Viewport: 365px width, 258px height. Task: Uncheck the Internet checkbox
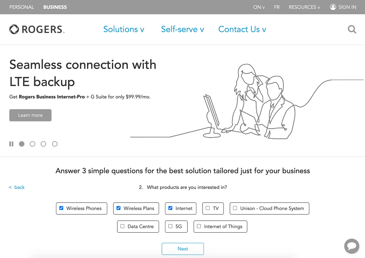170,208
